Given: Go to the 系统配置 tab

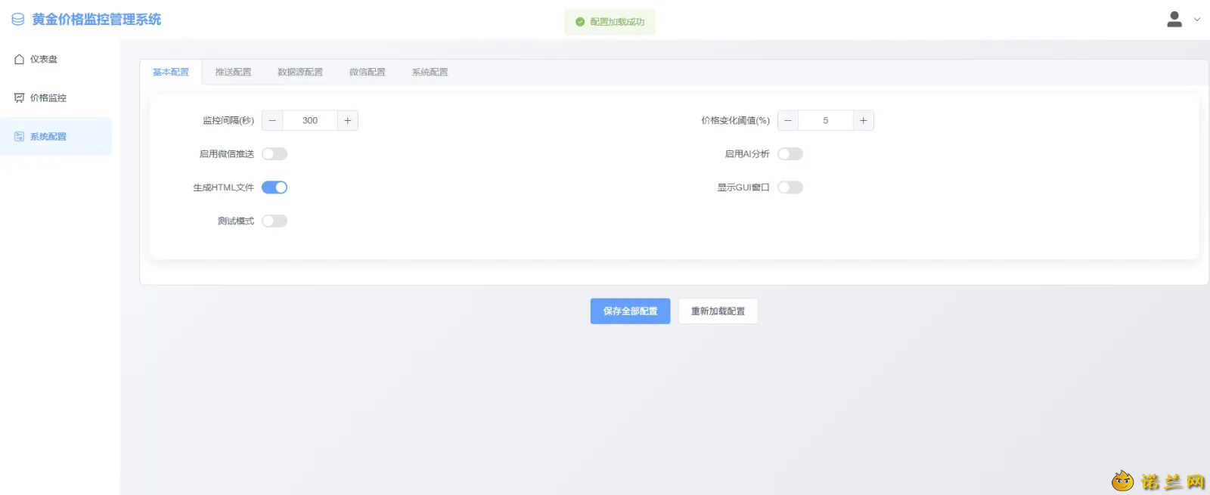Looking at the screenshot, I should [430, 73].
